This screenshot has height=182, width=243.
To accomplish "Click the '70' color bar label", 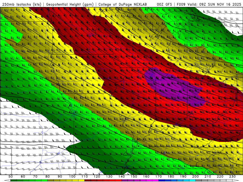I will (x=35, y=177).
